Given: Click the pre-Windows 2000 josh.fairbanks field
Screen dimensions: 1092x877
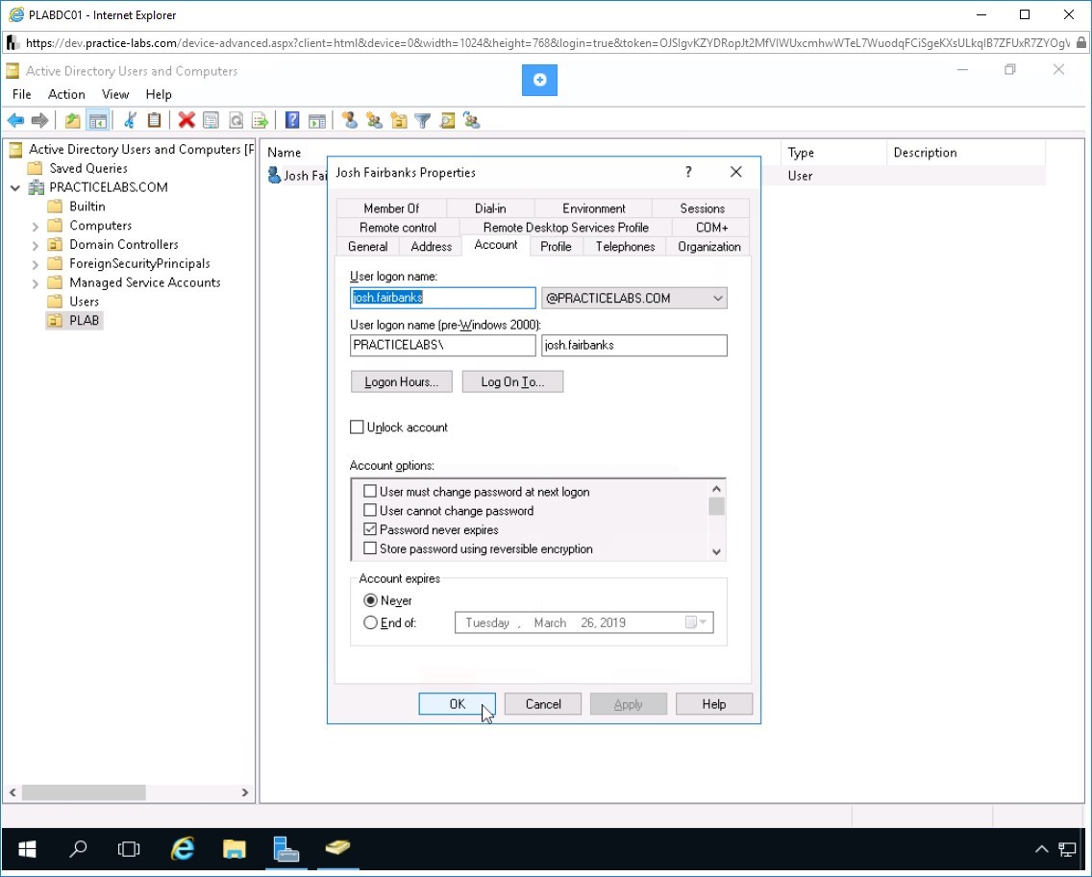Looking at the screenshot, I should click(x=633, y=345).
